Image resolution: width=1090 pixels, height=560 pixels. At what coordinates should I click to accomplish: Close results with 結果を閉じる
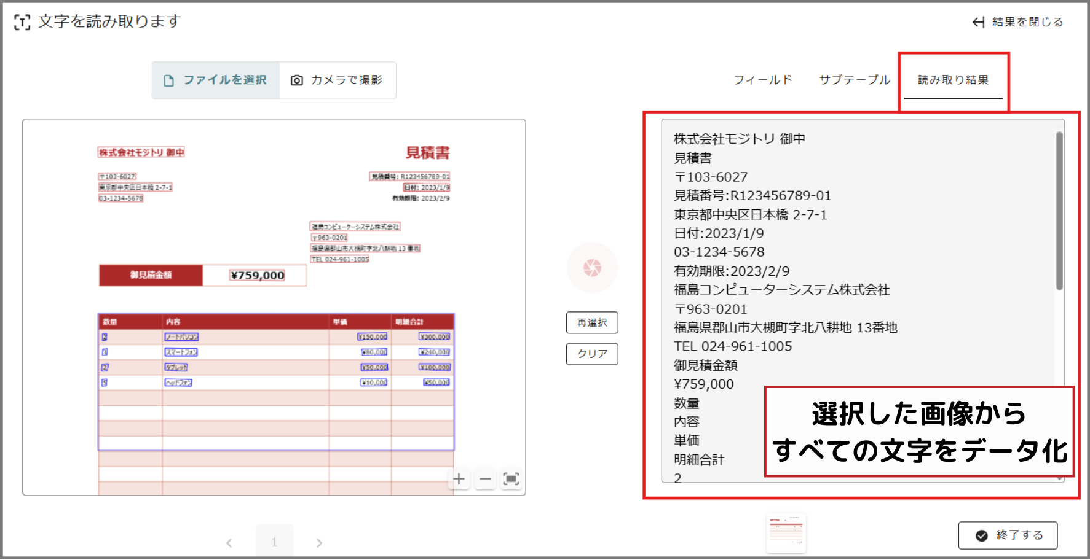coord(1017,22)
